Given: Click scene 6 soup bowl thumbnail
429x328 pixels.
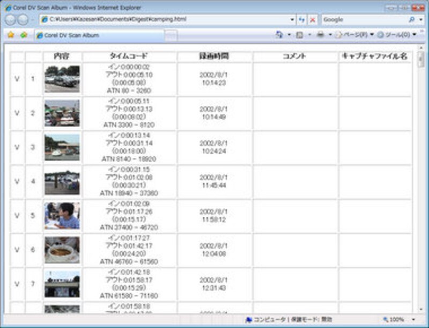Looking at the screenshot, I should [x=62, y=250].
